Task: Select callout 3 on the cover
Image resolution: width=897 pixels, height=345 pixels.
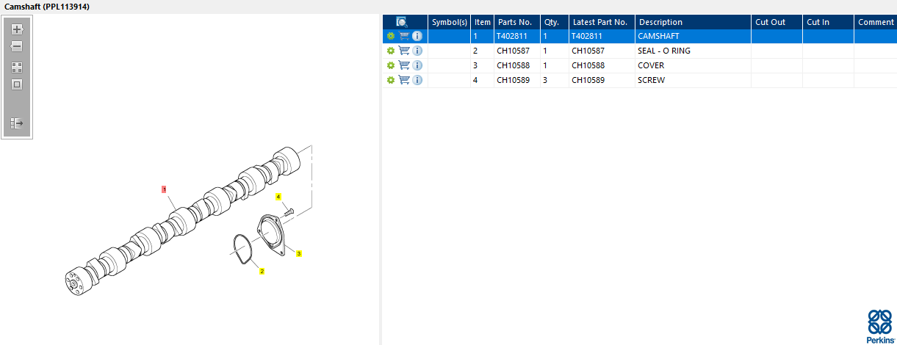Action: click(x=299, y=253)
